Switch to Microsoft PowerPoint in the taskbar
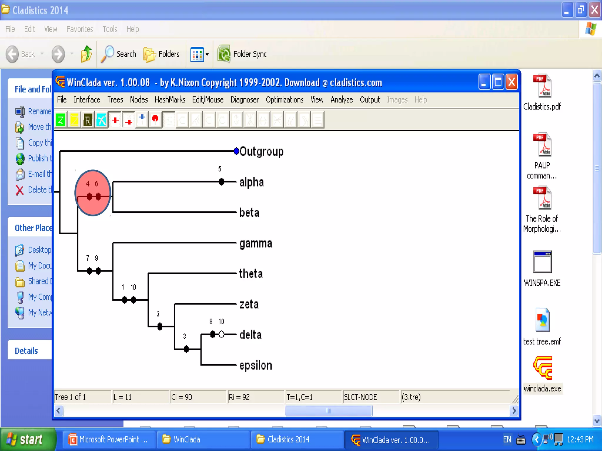This screenshot has height=451, width=602. (108, 440)
